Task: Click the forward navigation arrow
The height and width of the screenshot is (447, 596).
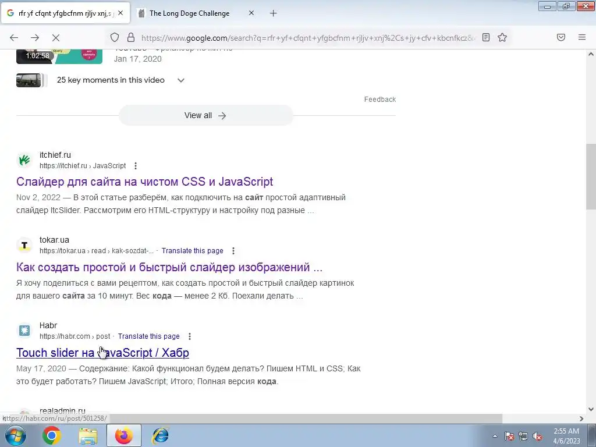Action: coord(35,37)
